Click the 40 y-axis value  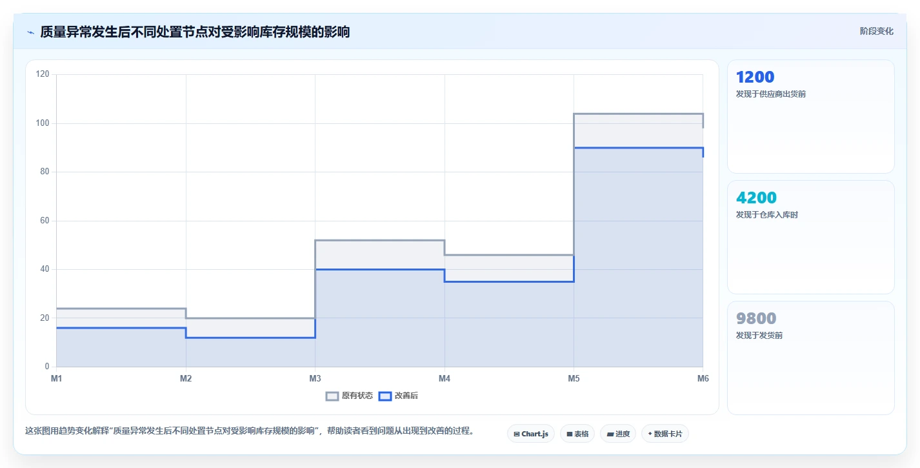[x=45, y=269]
